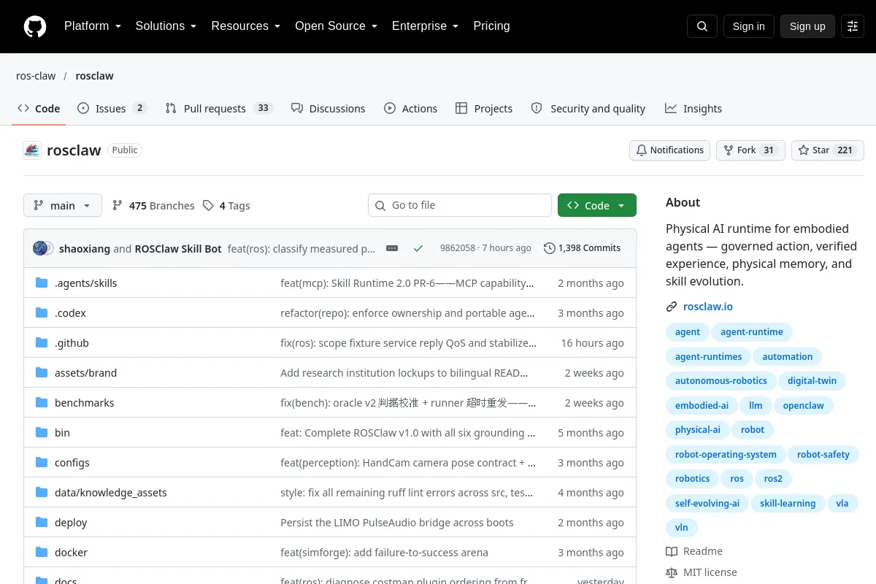Click the data/knowledge_assets folder icon

pyautogui.click(x=42, y=493)
